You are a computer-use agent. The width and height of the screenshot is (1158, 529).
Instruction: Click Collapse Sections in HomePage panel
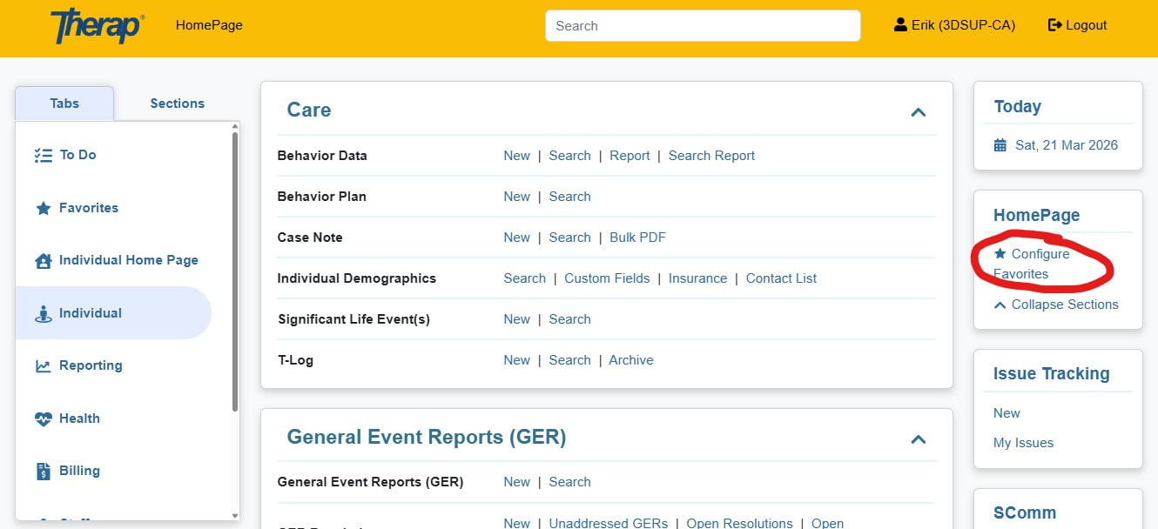pos(1064,305)
